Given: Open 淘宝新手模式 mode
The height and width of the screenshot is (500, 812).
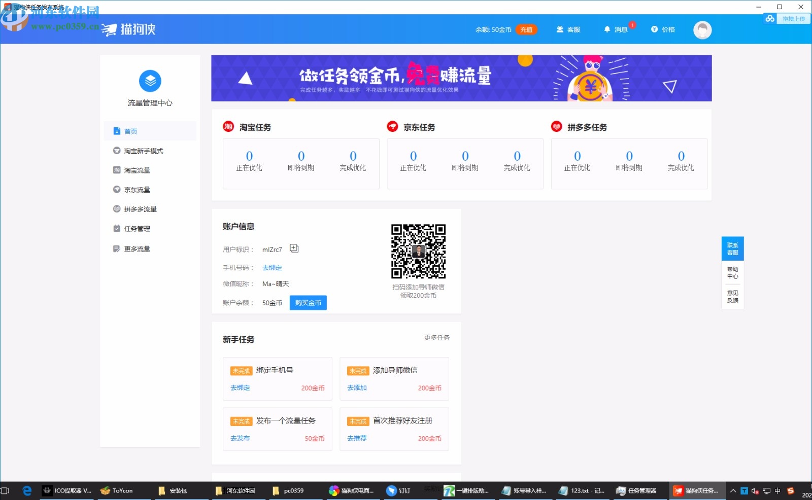Looking at the screenshot, I should (x=143, y=151).
